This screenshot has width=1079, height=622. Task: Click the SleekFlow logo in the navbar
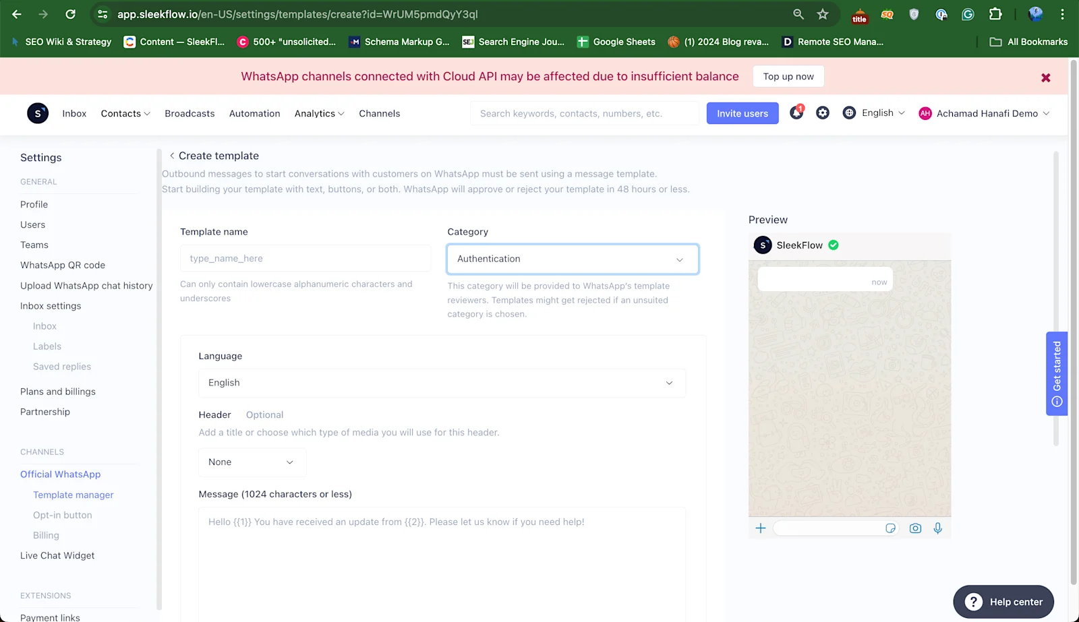pos(38,113)
